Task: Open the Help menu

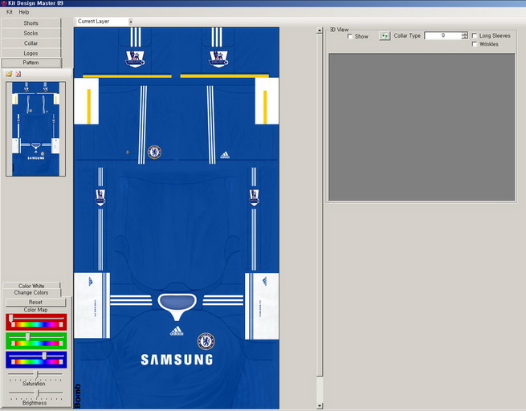Action: (x=24, y=12)
